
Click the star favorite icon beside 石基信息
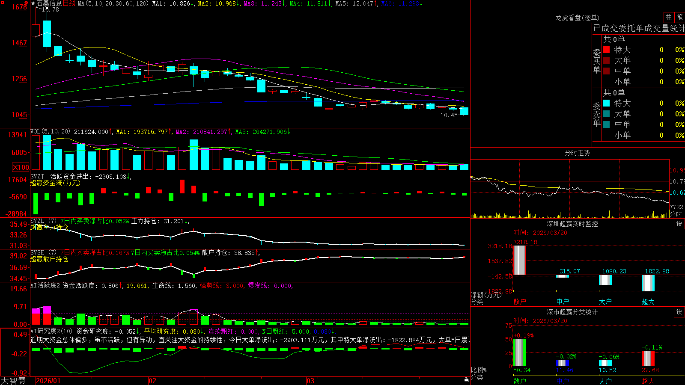click(33, 3)
